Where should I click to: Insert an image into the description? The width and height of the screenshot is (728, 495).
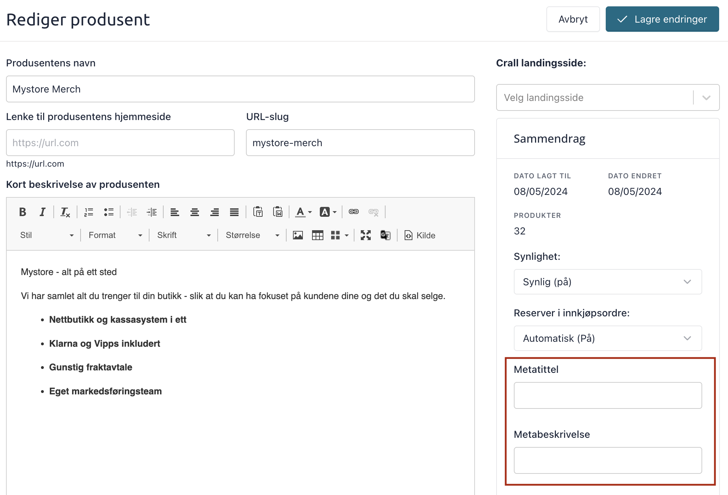[x=298, y=235]
